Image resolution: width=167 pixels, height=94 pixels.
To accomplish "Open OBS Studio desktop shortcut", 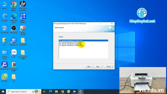I will 14,29.
